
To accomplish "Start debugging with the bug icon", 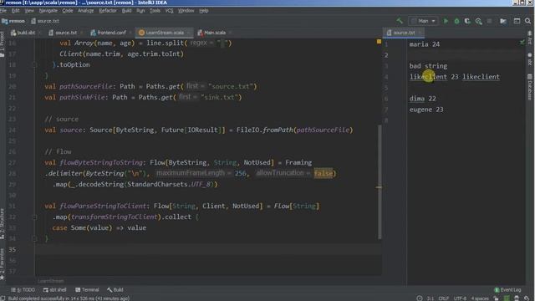I will coord(456,21).
